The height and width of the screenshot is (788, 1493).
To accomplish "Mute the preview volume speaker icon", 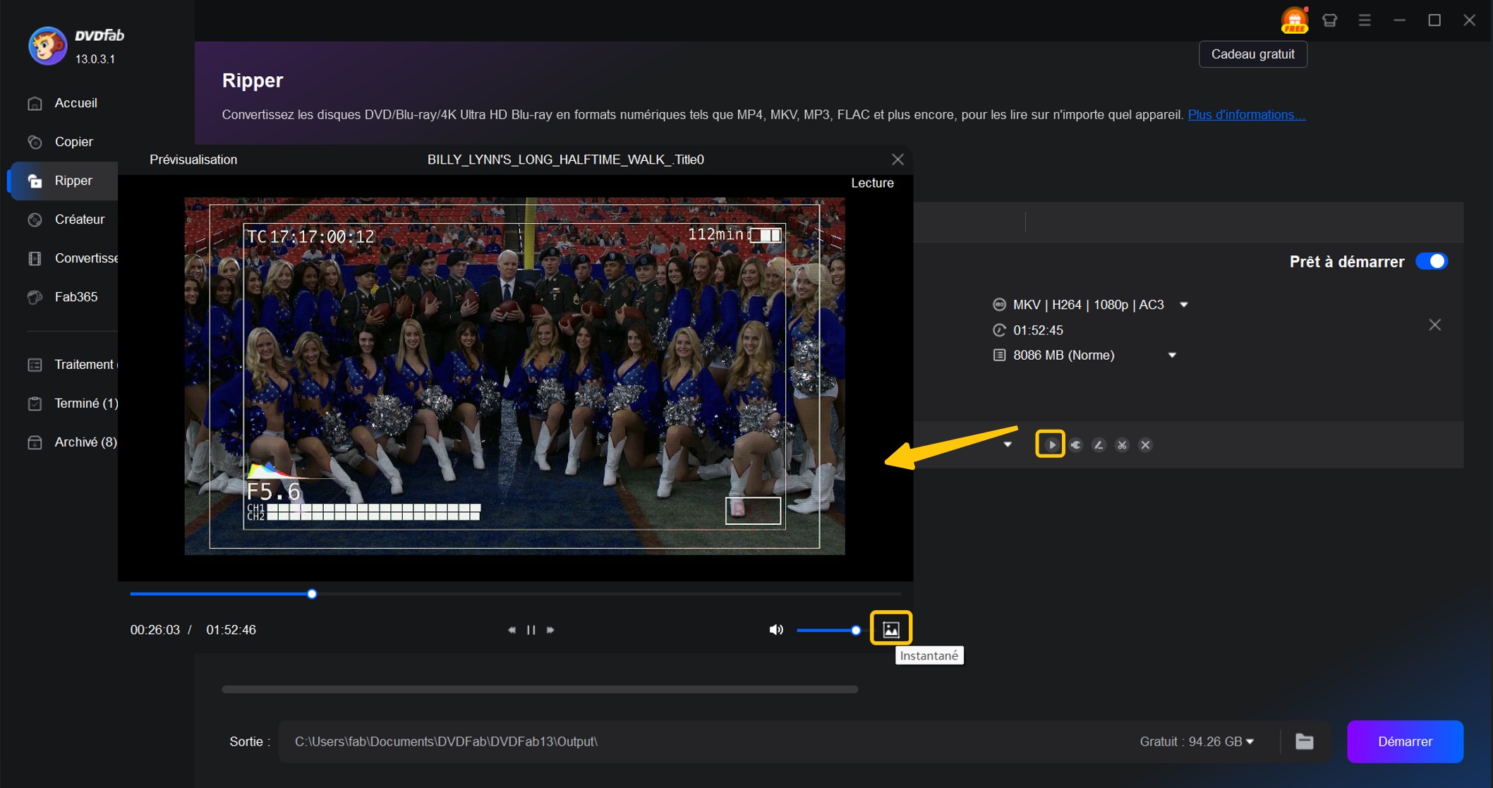I will pyautogui.click(x=776, y=630).
